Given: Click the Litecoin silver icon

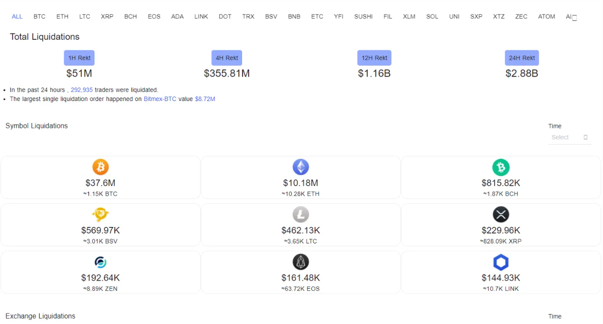Looking at the screenshot, I should pyautogui.click(x=300, y=215).
